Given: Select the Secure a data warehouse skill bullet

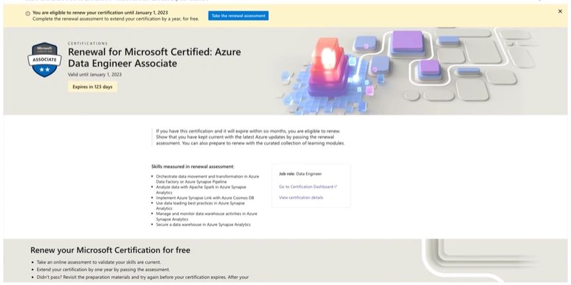Looking at the screenshot, I should point(203,225).
